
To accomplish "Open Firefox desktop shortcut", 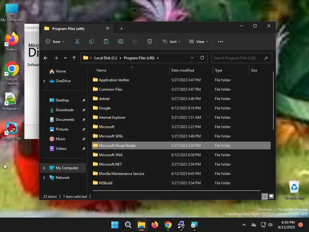I will [x=12, y=42].
